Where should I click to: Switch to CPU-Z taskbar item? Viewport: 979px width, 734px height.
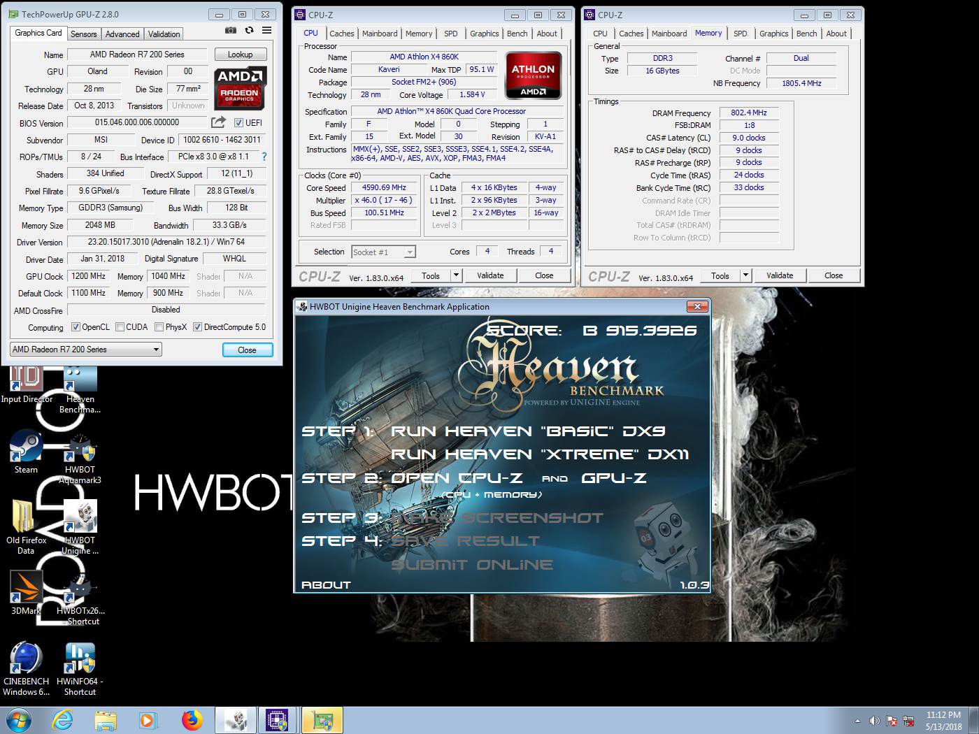[x=278, y=720]
